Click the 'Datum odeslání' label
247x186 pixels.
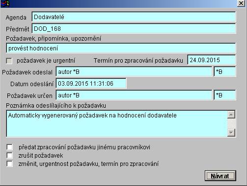[32, 84]
